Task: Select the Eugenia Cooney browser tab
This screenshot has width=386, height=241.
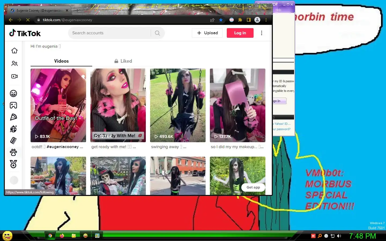Action: (39, 10)
